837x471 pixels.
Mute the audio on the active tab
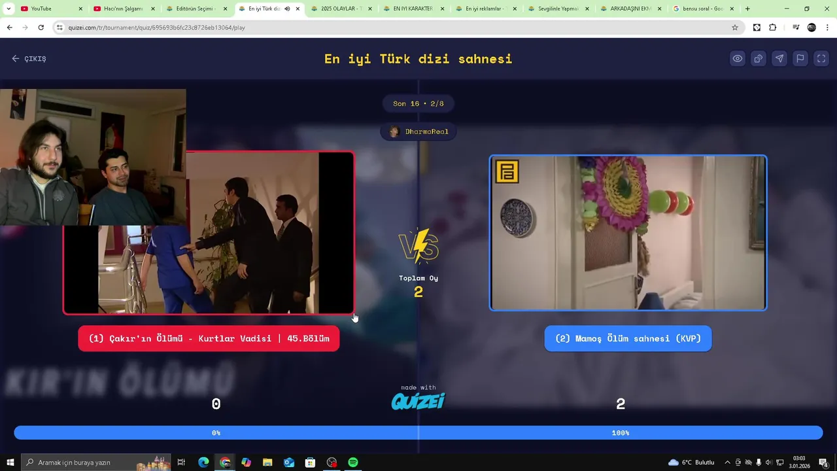[287, 9]
